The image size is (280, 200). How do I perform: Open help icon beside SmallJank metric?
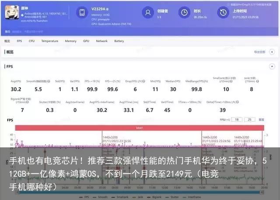pos(231,81)
